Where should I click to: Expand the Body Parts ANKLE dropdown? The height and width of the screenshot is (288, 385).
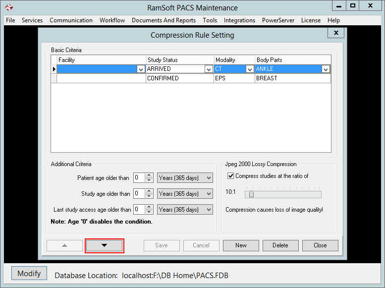(x=326, y=69)
